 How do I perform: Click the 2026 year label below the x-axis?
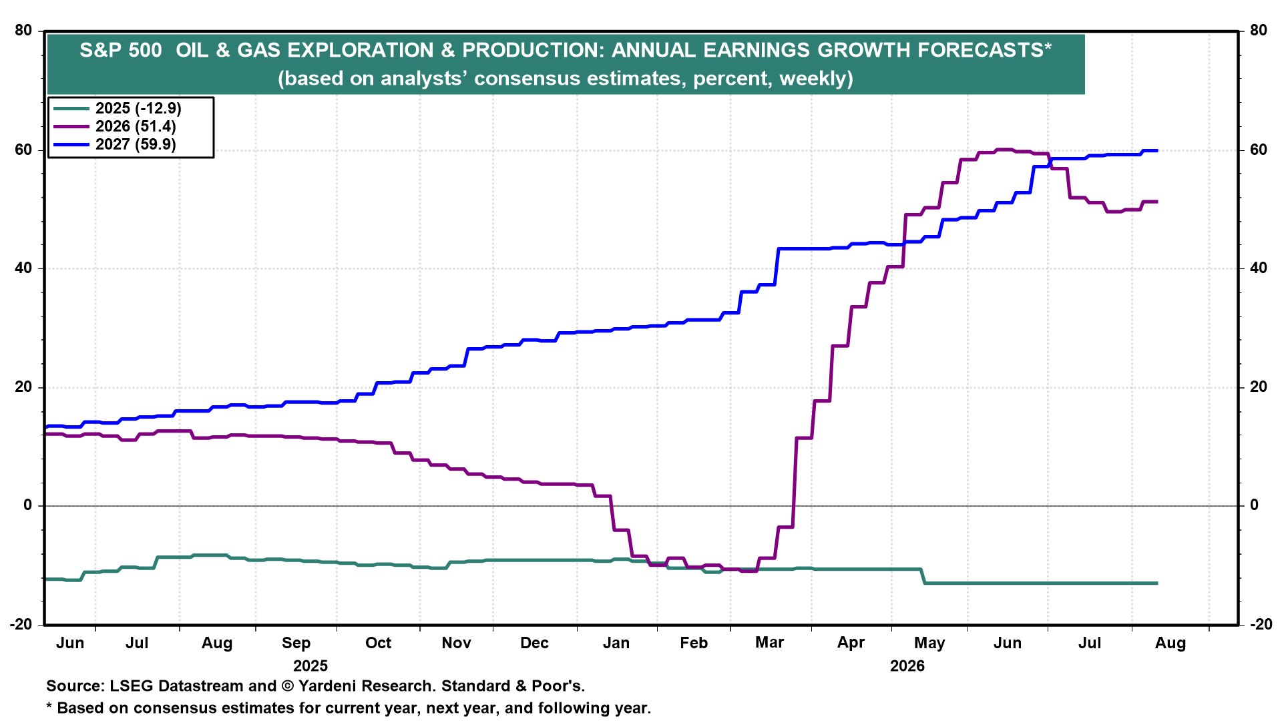[907, 666]
